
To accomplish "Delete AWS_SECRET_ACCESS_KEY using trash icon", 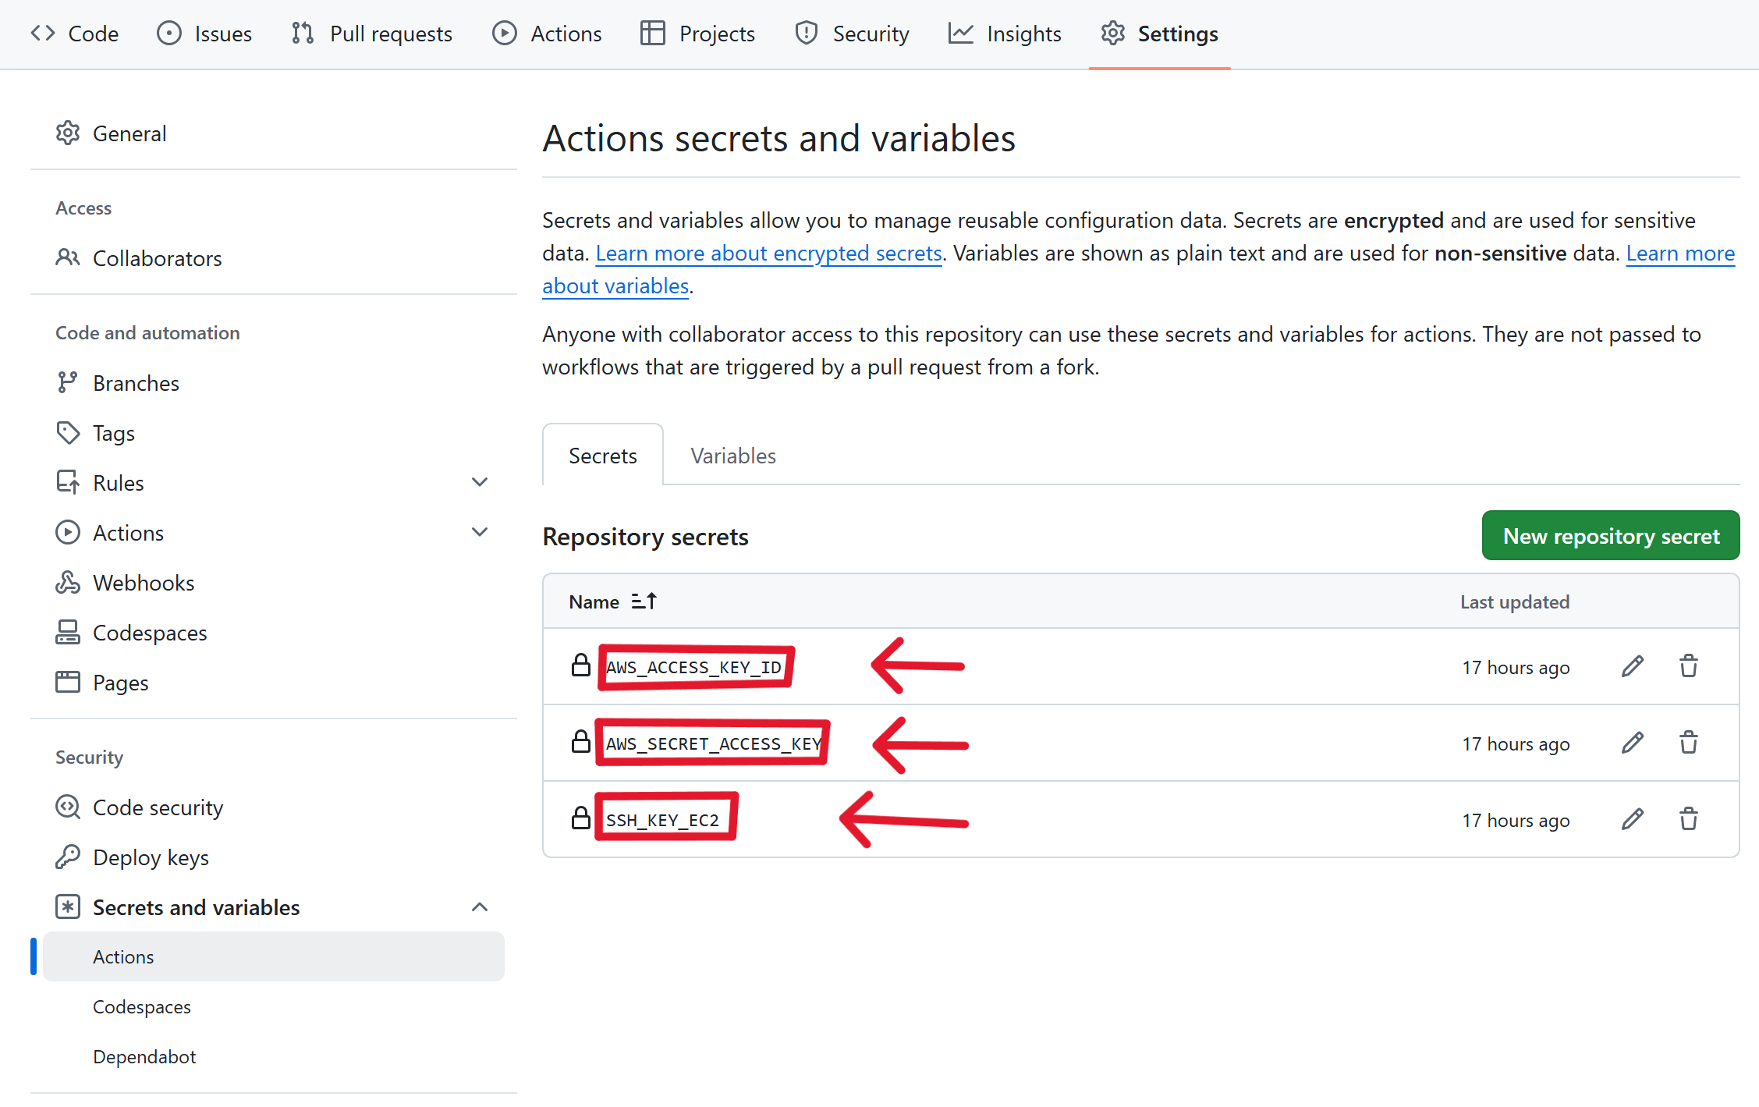I will click(x=1688, y=743).
